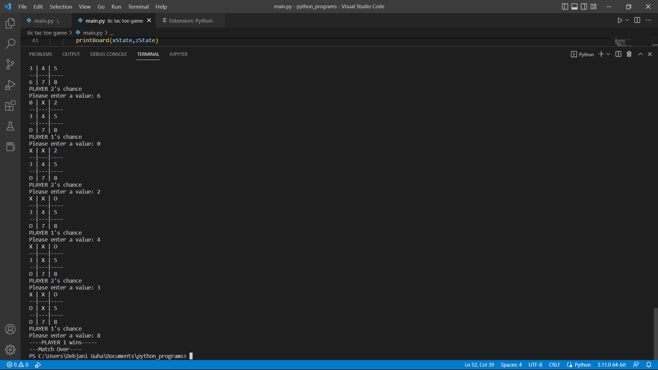Maximize panel size with chevron up
The height and width of the screenshot is (370, 658).
pyautogui.click(x=640, y=54)
